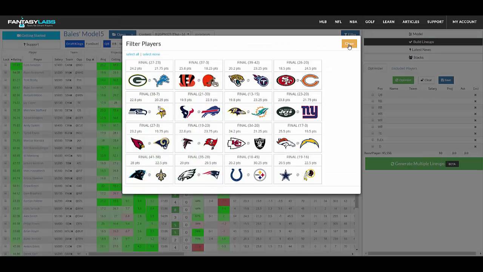This screenshot has width=483, height=272.
Task: Click 'FINAL (10-45)' Colts-Steelers score text
Action: (248, 157)
